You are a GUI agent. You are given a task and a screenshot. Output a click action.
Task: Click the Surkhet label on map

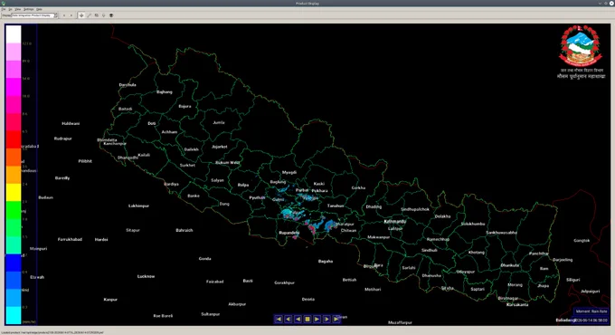pyautogui.click(x=187, y=166)
